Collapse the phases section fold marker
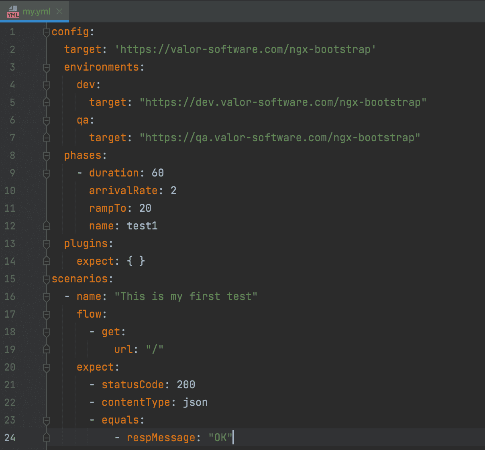The image size is (485, 450). pyautogui.click(x=47, y=156)
